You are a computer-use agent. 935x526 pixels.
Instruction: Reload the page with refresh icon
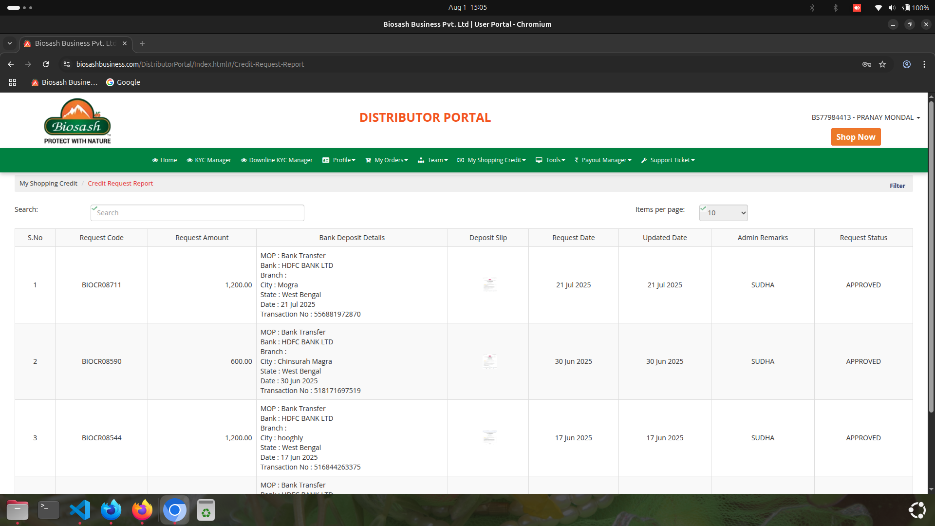pos(46,64)
